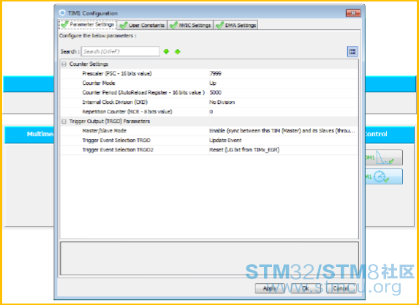Image resolution: width=419 pixels, height=305 pixels.
Task: Switch to the DMA Settings tab
Action: tap(236, 25)
